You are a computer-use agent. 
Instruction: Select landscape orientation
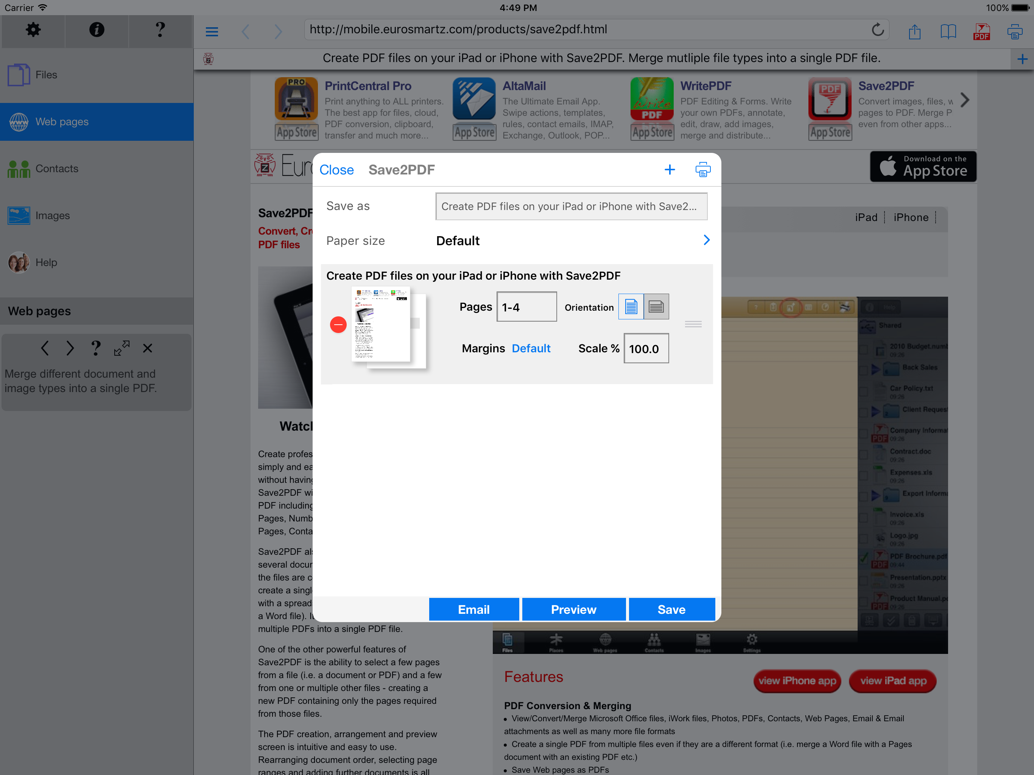tap(656, 307)
